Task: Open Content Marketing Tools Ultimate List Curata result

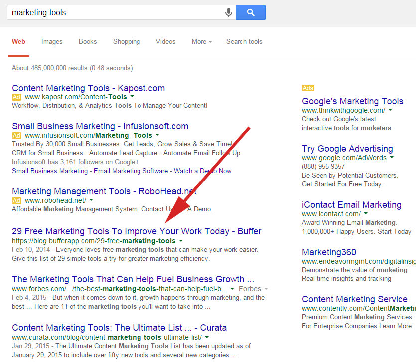Action: [120, 328]
